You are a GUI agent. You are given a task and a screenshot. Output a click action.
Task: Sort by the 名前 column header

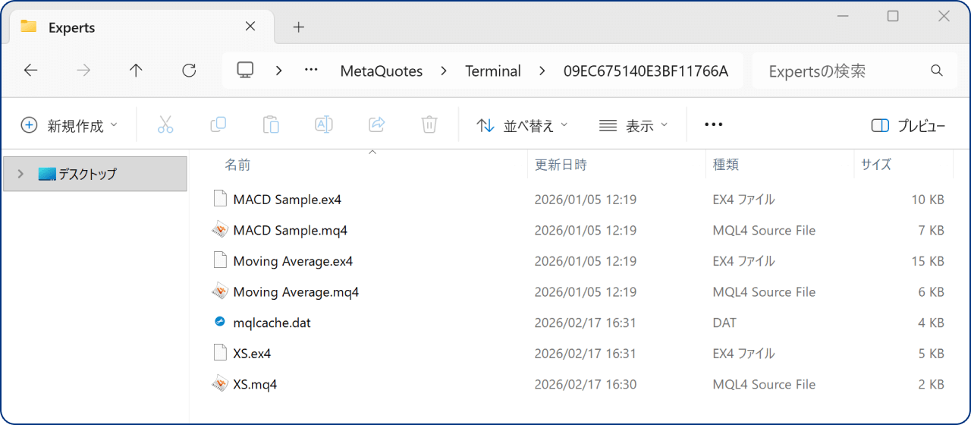click(237, 164)
